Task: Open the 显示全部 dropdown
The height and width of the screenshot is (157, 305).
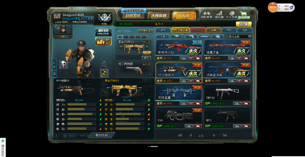Action: [x=240, y=37]
